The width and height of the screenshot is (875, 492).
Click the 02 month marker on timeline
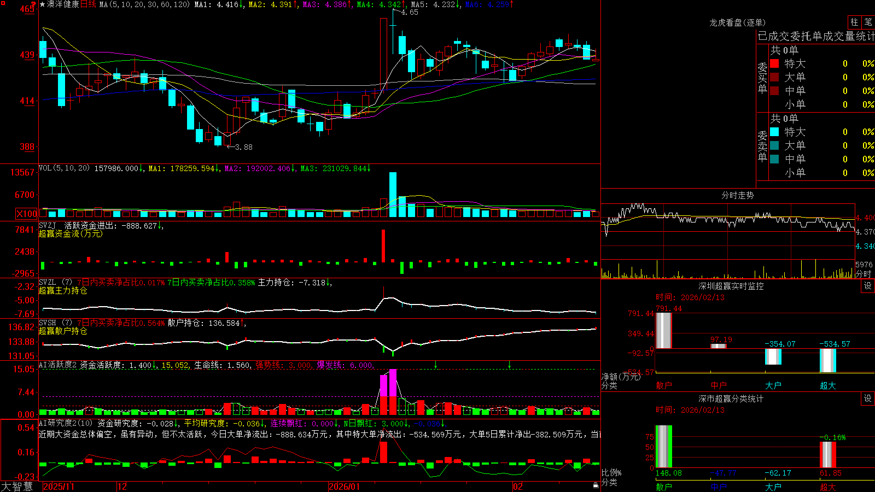pyautogui.click(x=517, y=487)
